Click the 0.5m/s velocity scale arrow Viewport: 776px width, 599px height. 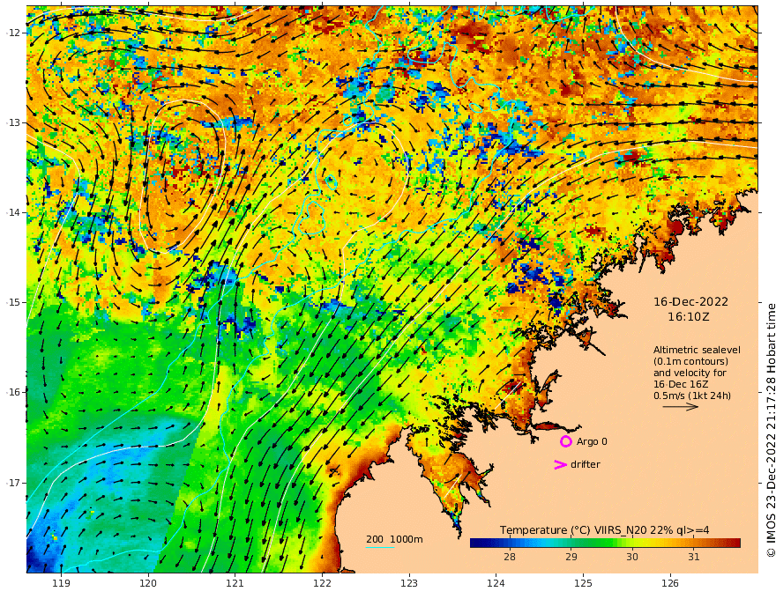680,407
